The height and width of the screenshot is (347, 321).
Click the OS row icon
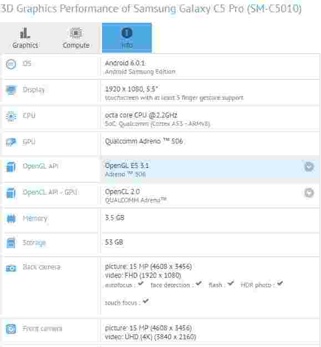[x=11, y=64]
